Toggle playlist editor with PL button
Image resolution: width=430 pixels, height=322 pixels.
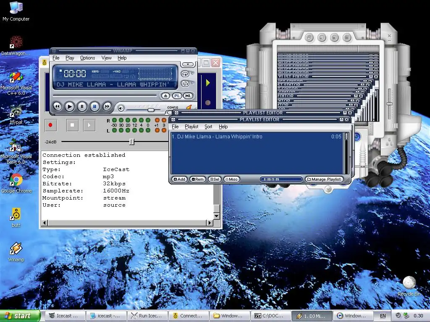click(x=177, y=96)
